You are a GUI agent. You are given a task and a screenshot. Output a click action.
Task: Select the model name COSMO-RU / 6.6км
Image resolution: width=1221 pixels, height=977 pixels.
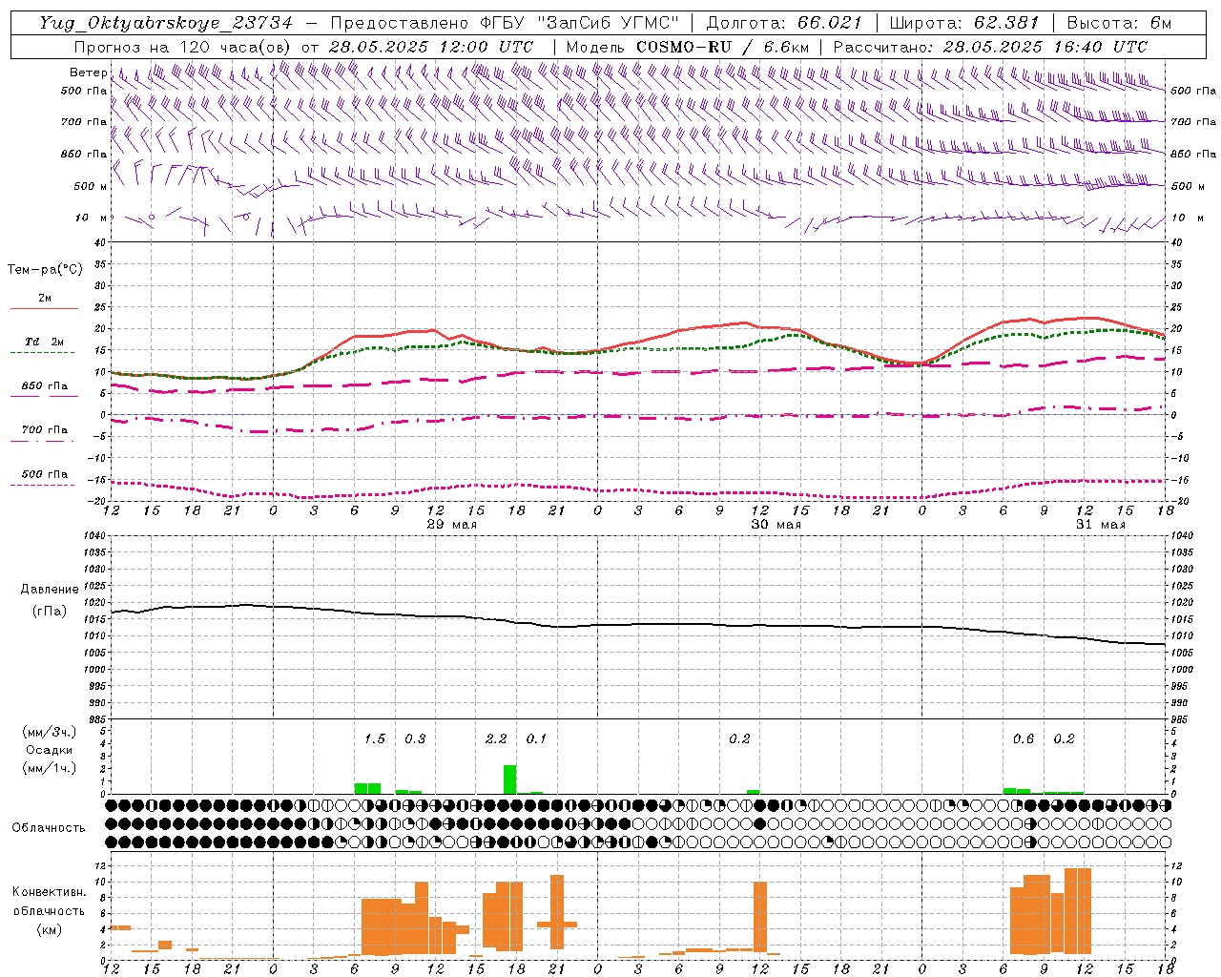723,47
